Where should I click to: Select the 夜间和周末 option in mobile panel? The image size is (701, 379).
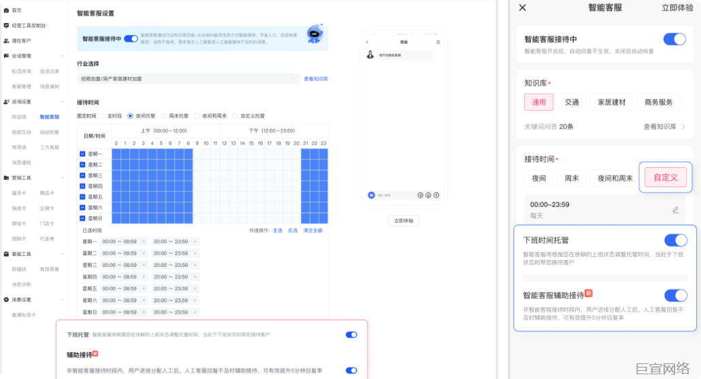(x=615, y=179)
